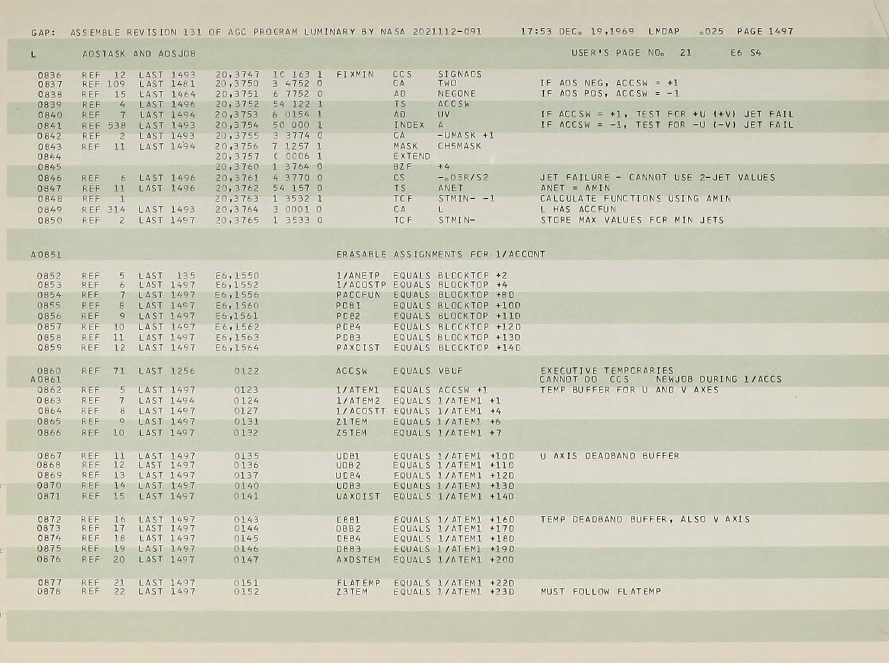
Task: Click the FIXMIN label on line 0836
Action: pyautogui.click(x=355, y=74)
